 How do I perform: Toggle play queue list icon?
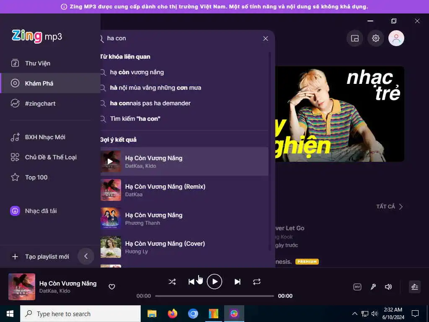415,287
